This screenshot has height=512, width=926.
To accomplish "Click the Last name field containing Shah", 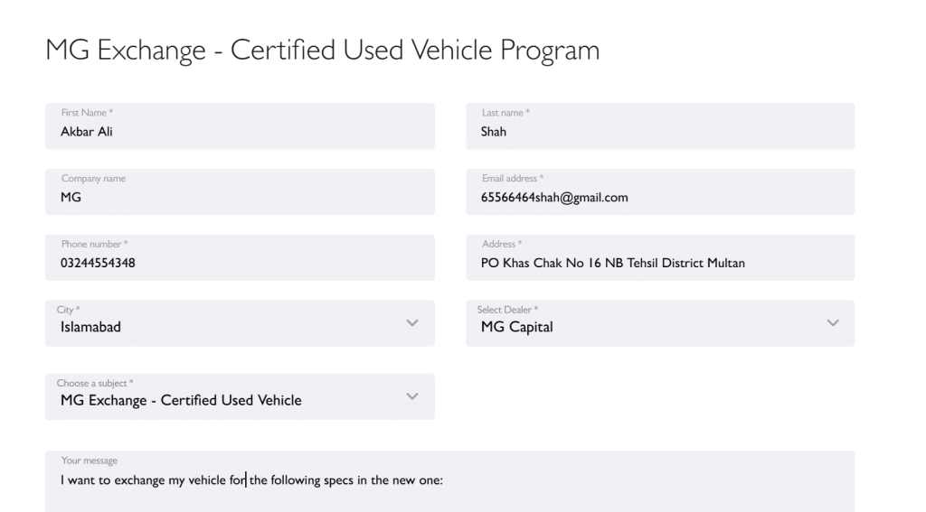I will pyautogui.click(x=660, y=126).
